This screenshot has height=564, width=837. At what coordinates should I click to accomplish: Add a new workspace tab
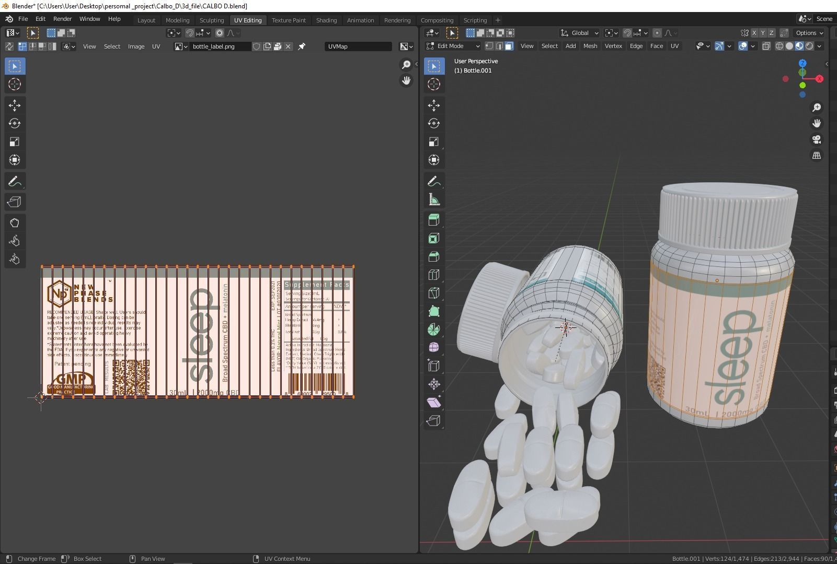498,20
